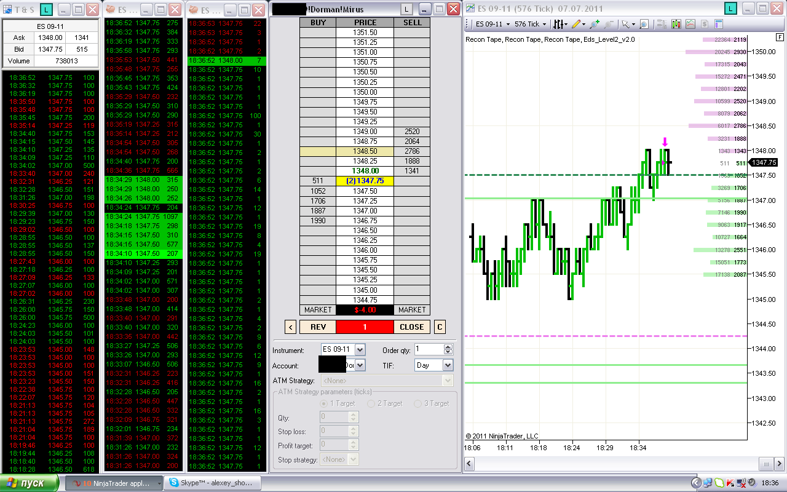Viewport: 787px width, 492px height.
Task: Open the Stop strategy dropdown
Action: (x=353, y=459)
